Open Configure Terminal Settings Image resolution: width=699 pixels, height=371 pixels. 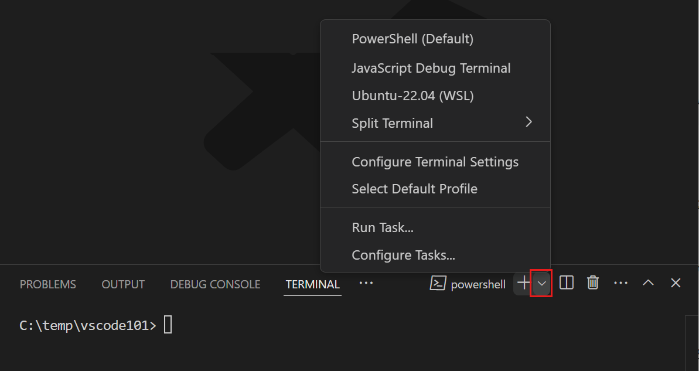coord(435,162)
